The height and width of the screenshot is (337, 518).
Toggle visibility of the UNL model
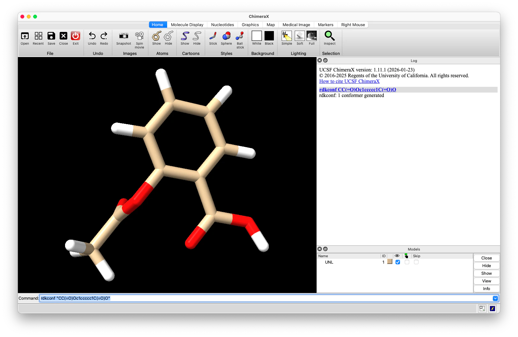[397, 262]
